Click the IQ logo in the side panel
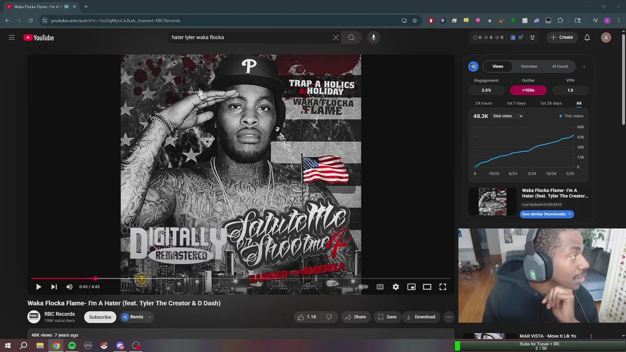This screenshot has width=626, height=352. 473,66
